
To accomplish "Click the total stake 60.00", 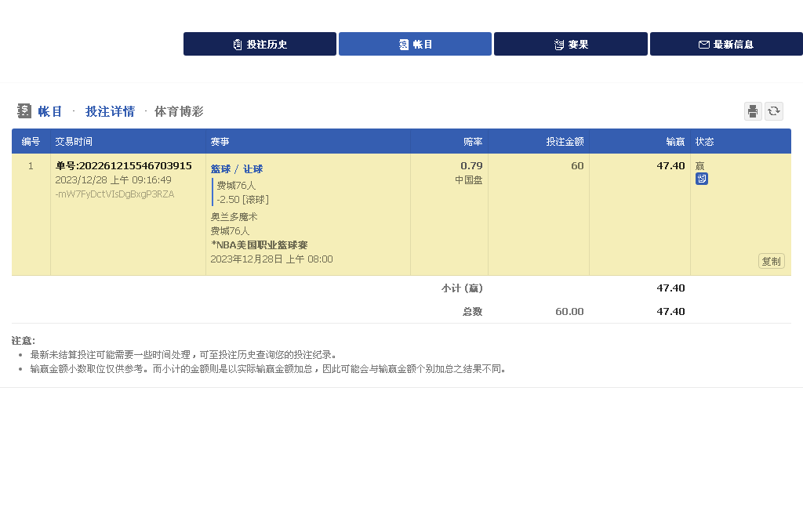I will click(x=569, y=312).
